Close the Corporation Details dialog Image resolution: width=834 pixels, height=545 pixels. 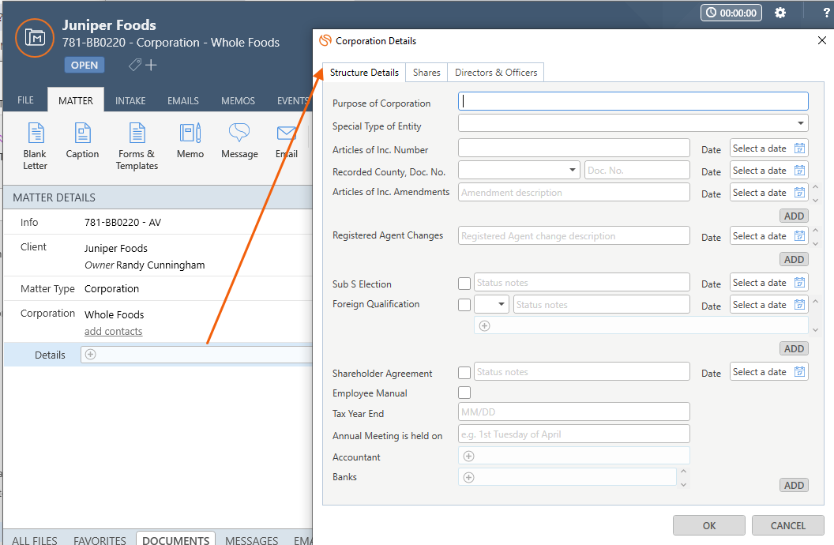pos(822,40)
